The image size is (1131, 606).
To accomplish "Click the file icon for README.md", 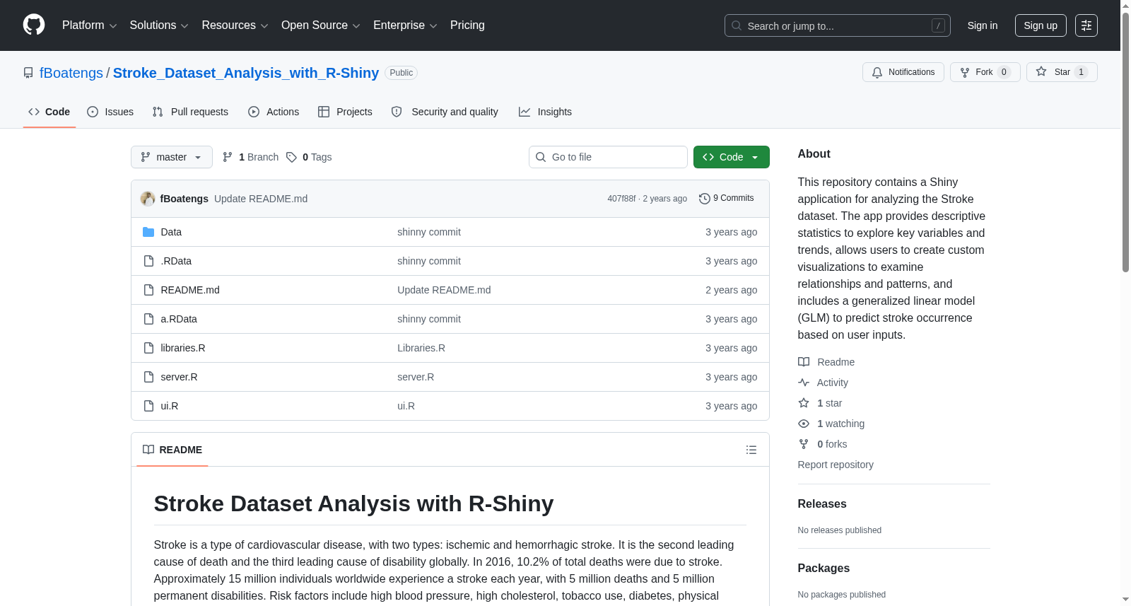I will point(148,290).
